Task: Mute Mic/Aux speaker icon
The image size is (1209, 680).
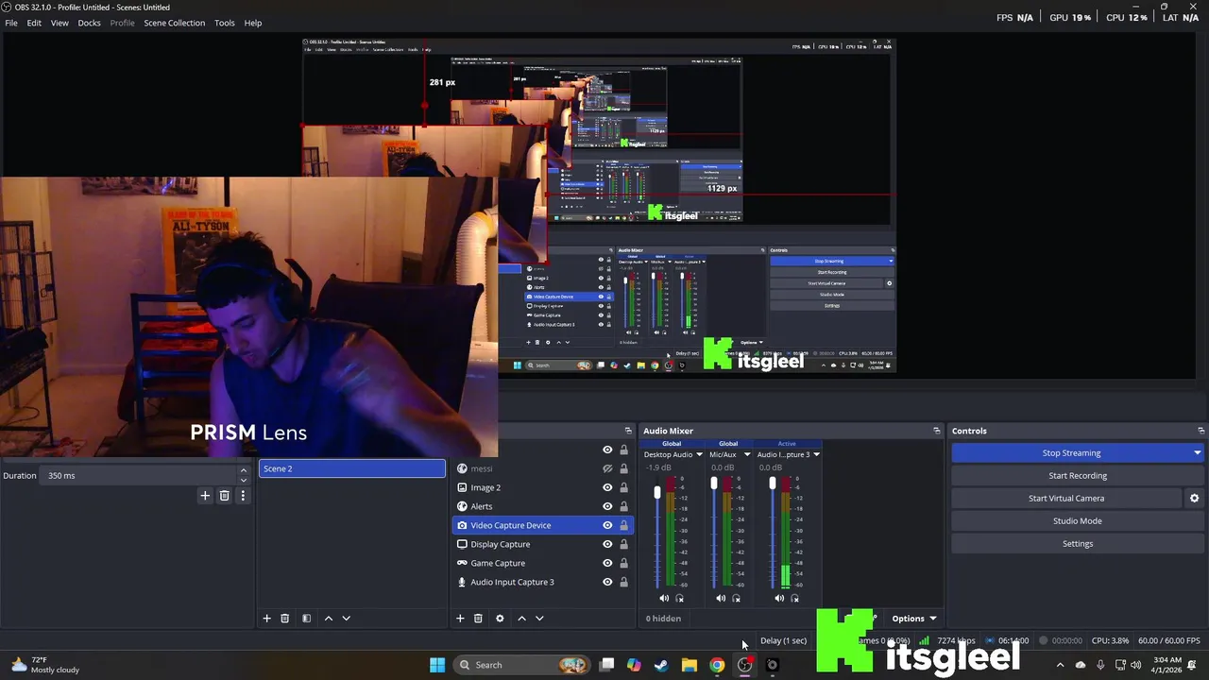Action: pyautogui.click(x=721, y=598)
